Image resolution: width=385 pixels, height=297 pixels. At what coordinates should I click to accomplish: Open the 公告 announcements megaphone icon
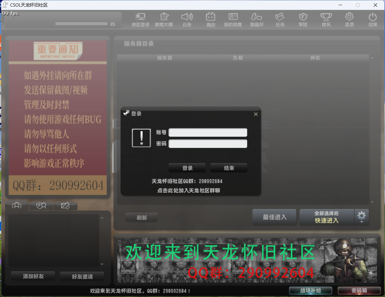tap(187, 20)
